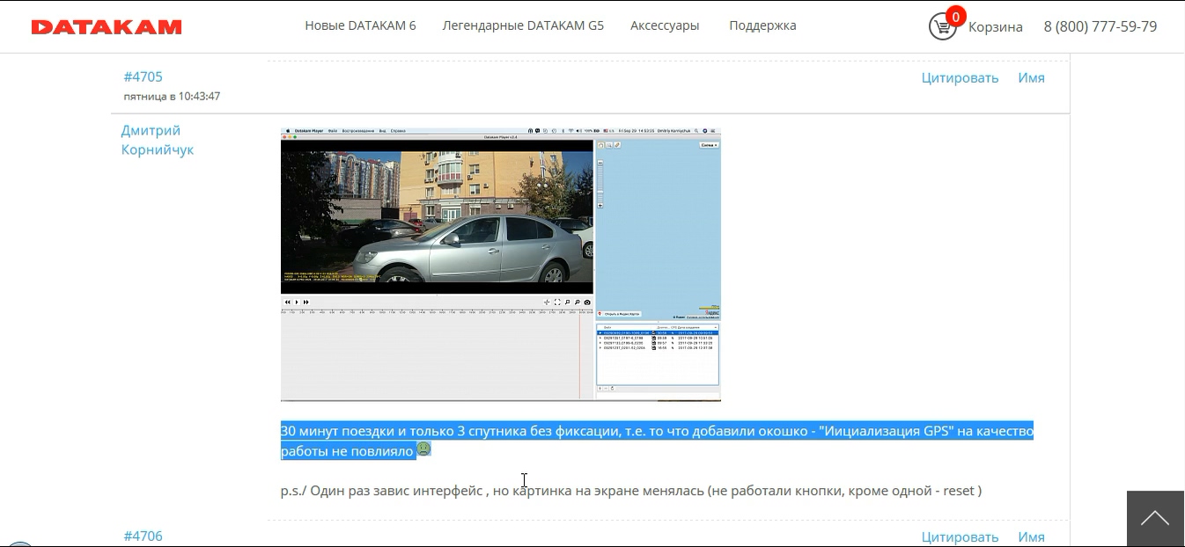Open the author profile Дмитрий Корнийчук

coord(157,140)
